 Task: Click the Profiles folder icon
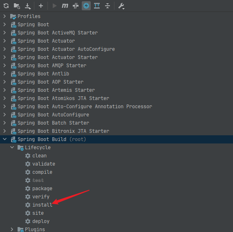click(x=13, y=16)
